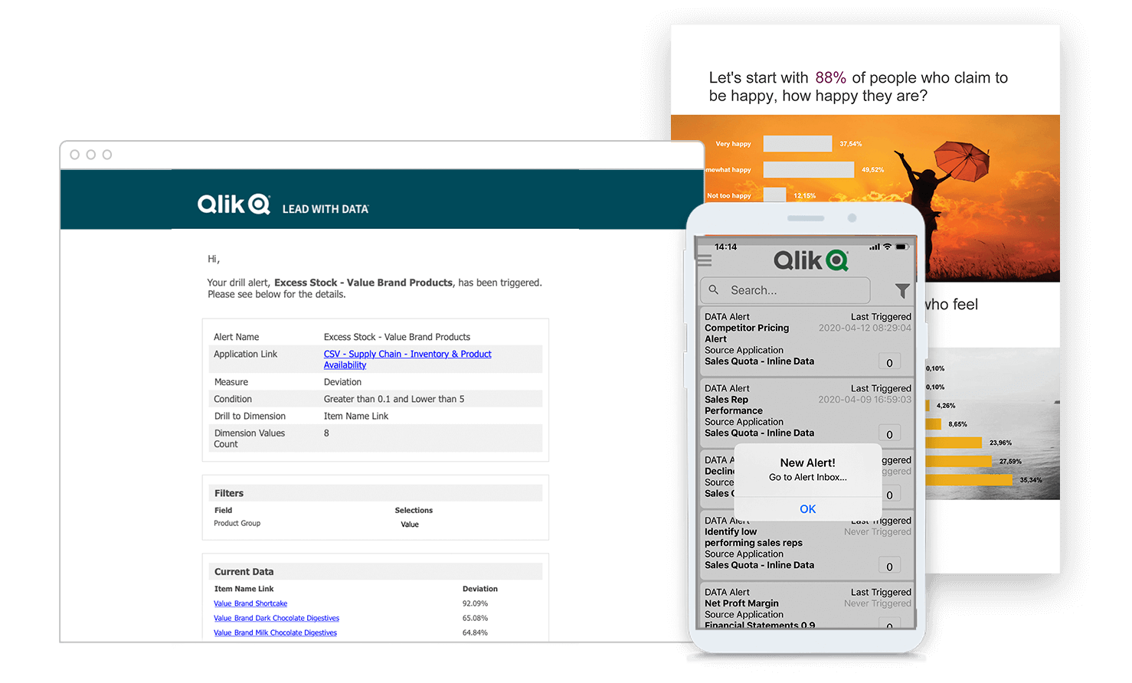Open Value Brand Dark Chocolate Digestives link
This screenshot has height=683, width=1132.
[x=276, y=618]
